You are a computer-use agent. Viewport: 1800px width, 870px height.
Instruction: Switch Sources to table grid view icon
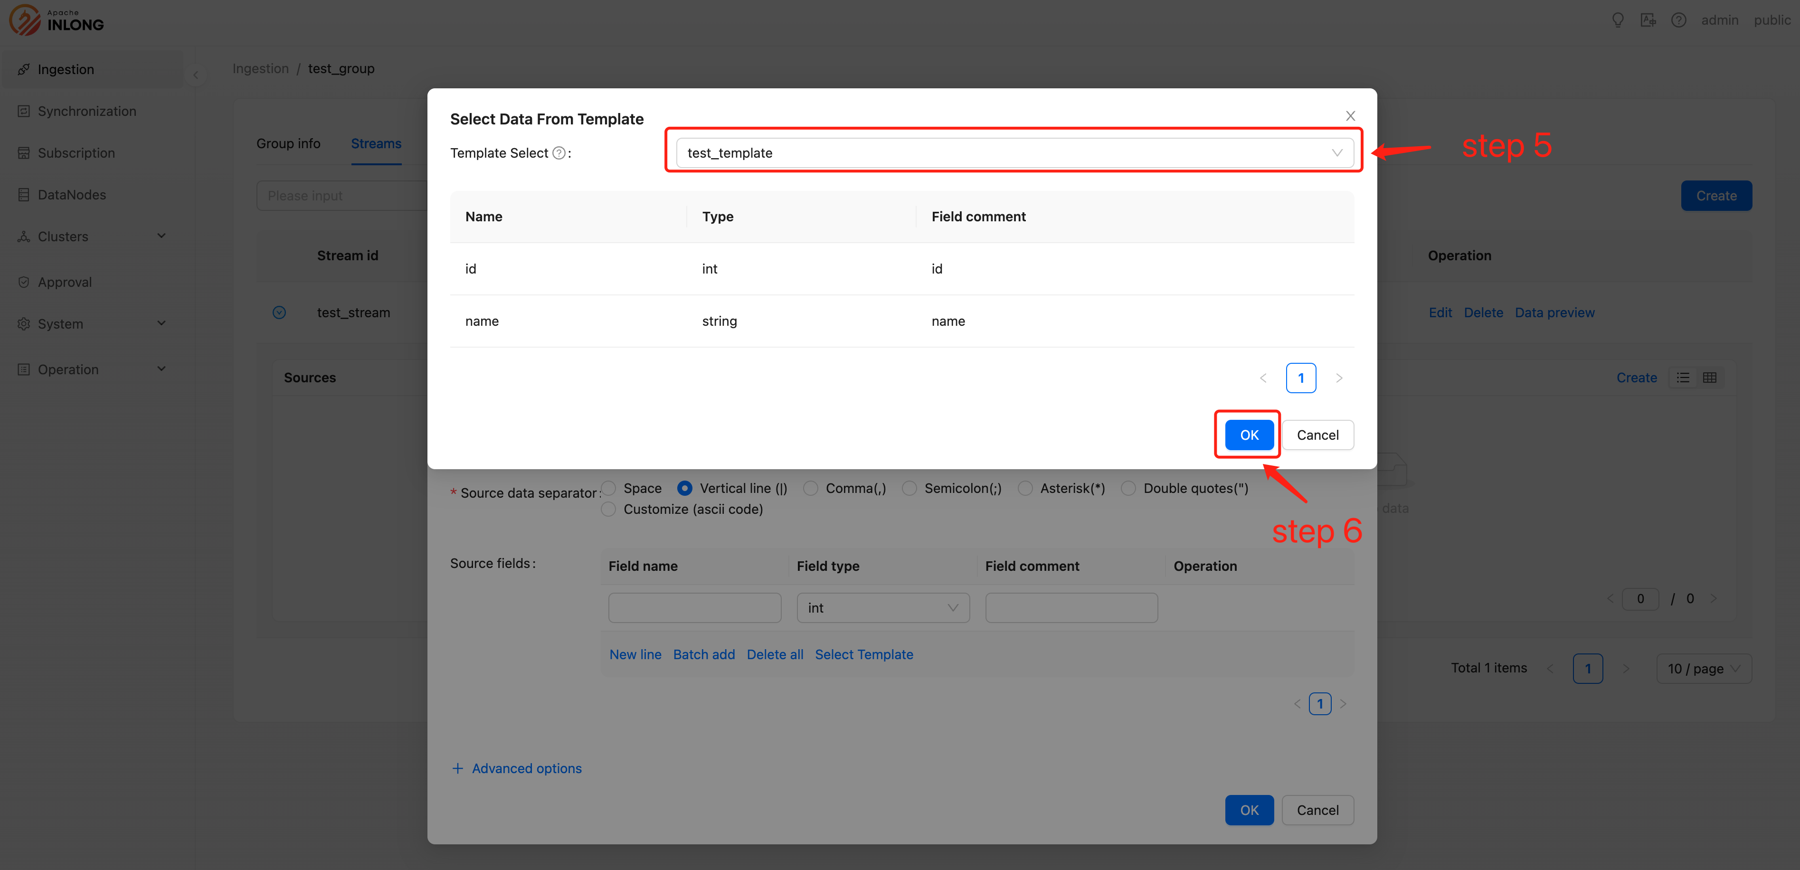coord(1709,378)
